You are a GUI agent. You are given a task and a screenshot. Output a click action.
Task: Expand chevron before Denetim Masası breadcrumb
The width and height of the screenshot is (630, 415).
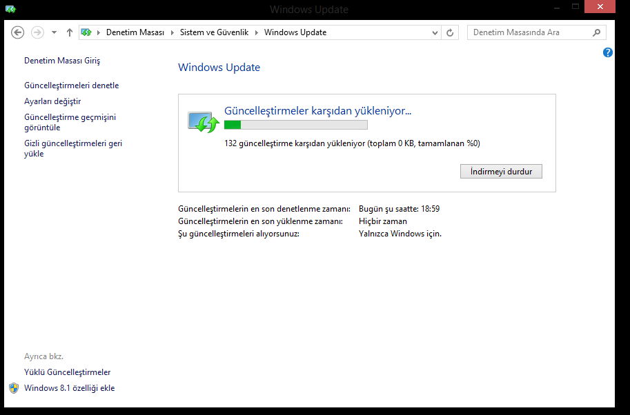(99, 32)
